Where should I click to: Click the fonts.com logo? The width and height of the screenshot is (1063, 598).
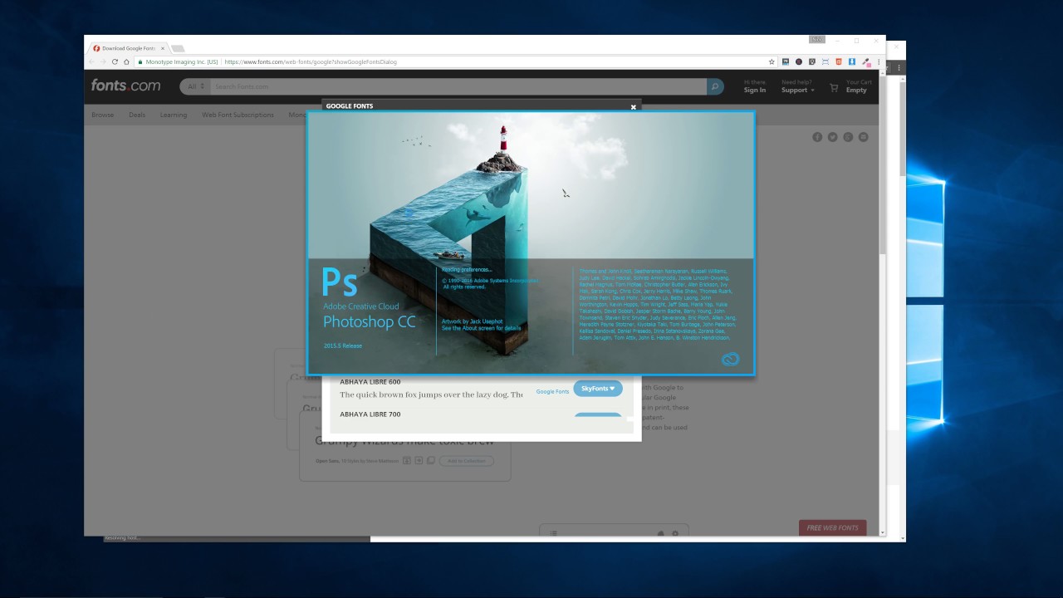[126, 86]
